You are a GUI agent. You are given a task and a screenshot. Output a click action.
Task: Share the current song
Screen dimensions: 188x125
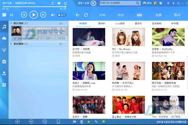click(65, 3)
